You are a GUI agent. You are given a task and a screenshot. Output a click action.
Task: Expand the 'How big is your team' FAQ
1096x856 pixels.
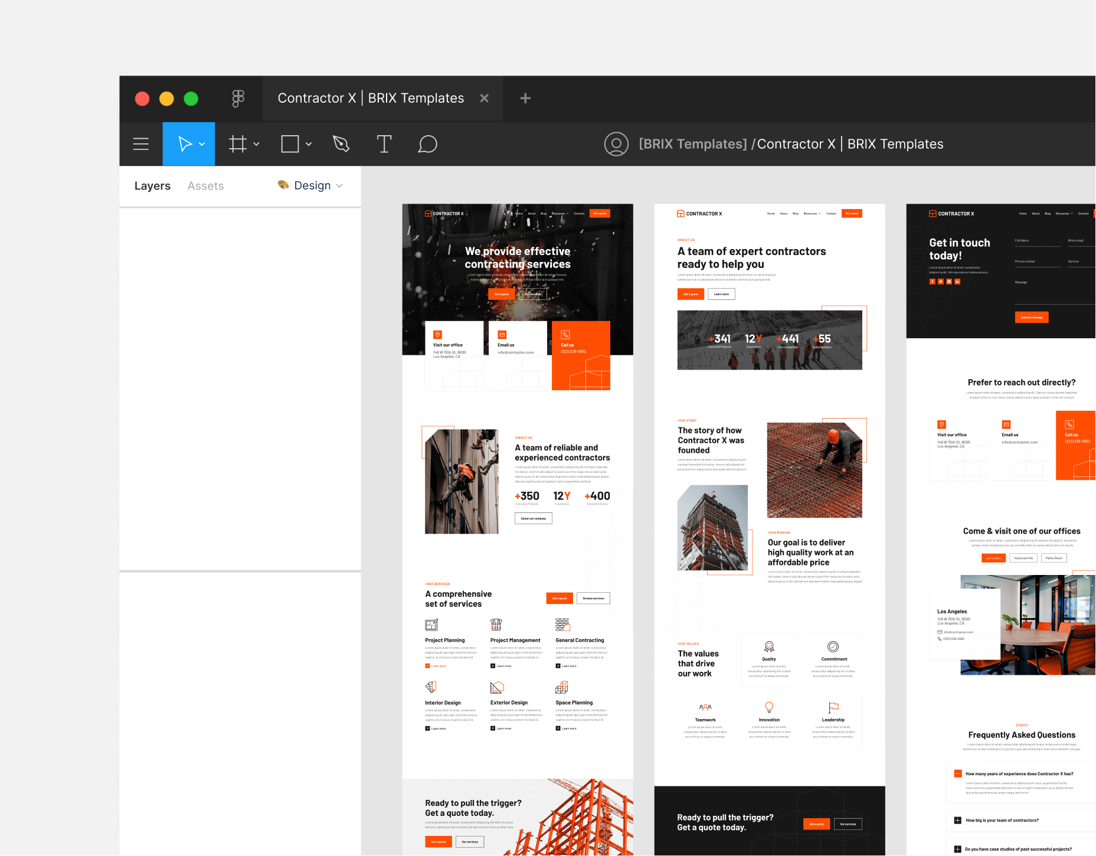click(958, 820)
